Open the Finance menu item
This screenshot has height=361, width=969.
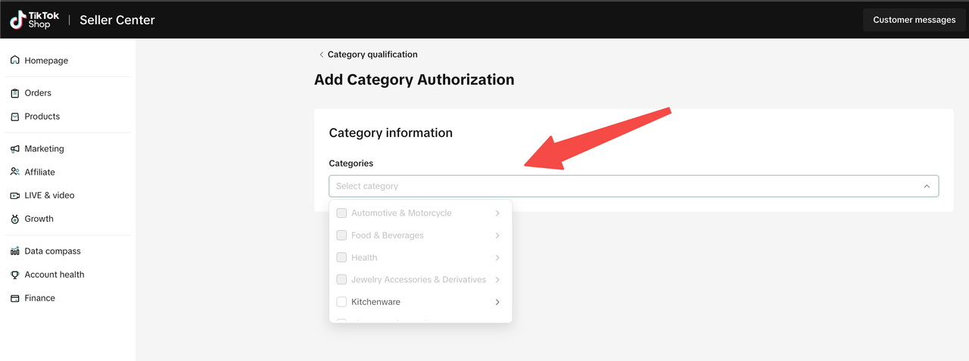click(39, 298)
